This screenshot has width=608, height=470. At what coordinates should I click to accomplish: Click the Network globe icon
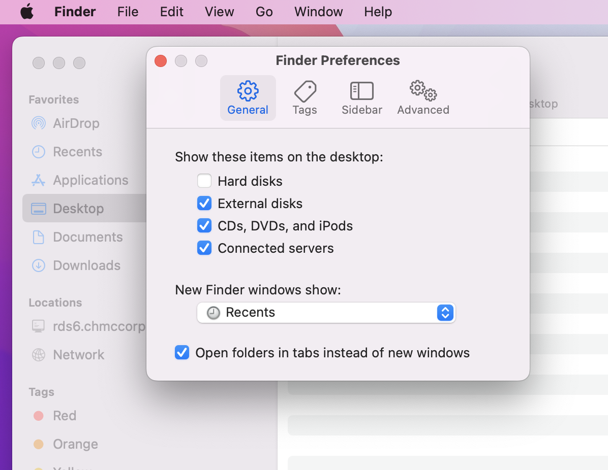39,355
